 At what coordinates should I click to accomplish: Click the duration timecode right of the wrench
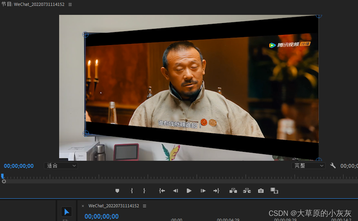coord(349,166)
